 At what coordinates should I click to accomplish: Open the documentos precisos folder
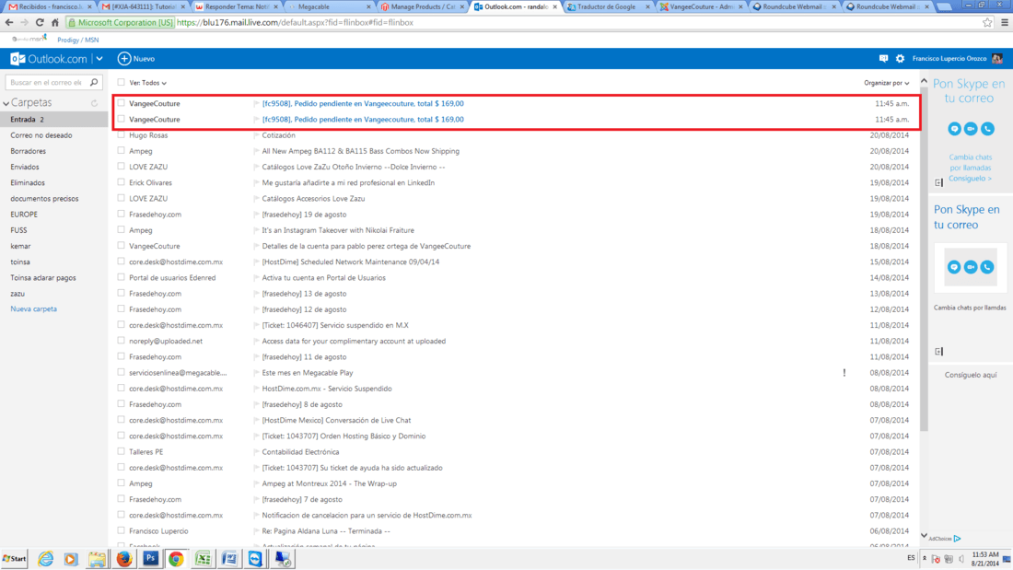pos(44,199)
